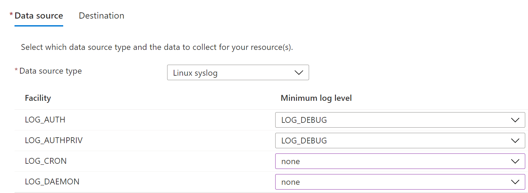Click the chevron arrow beside Linux syslog

tap(298, 73)
